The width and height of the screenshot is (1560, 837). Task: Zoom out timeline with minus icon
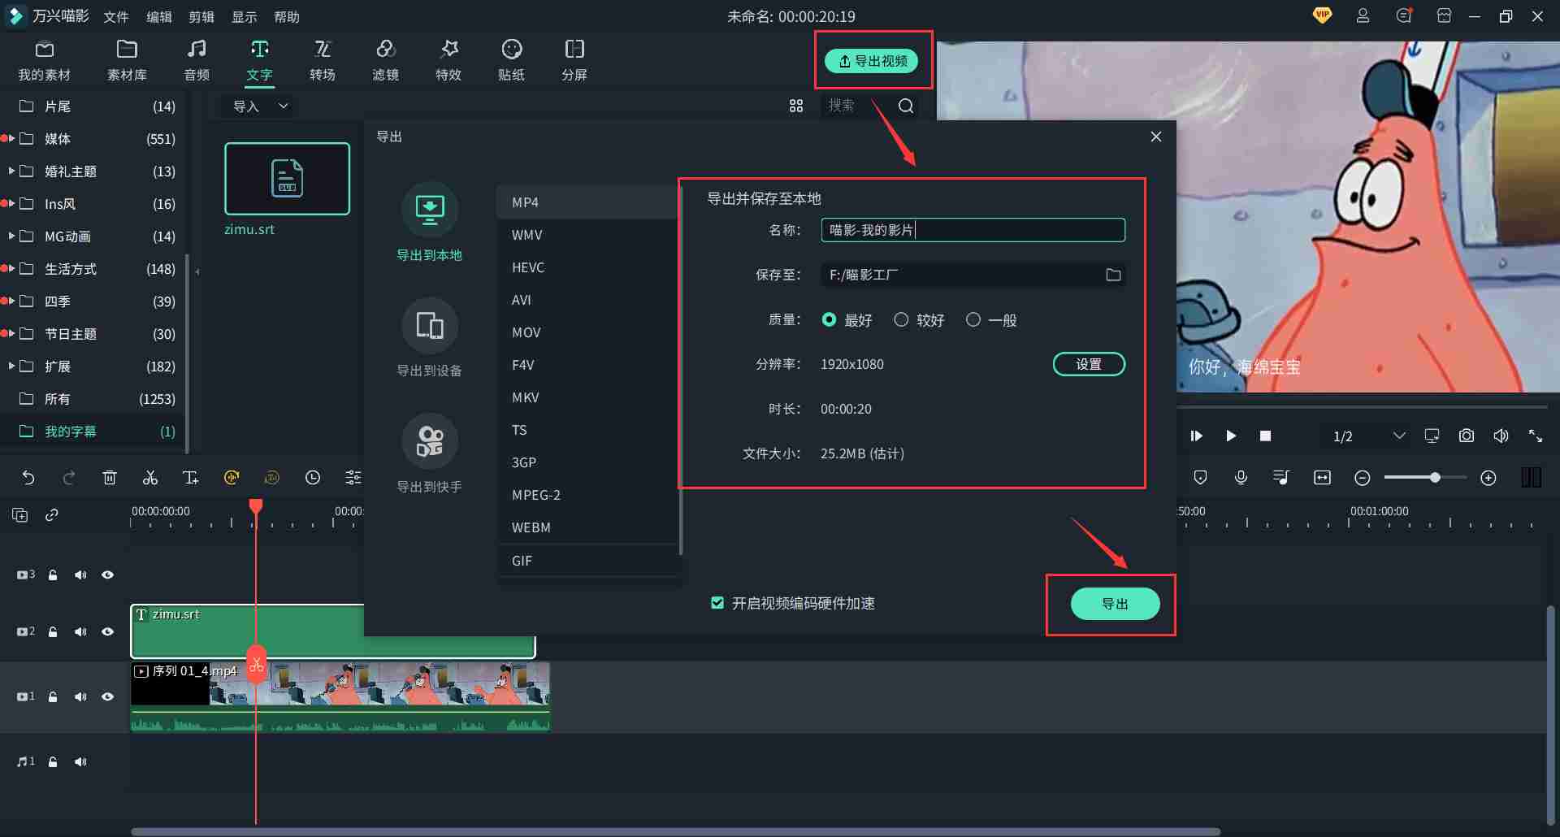(x=1363, y=478)
